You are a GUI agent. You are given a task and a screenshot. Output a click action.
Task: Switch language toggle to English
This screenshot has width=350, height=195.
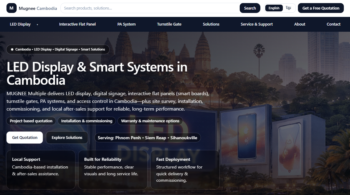[274, 8]
